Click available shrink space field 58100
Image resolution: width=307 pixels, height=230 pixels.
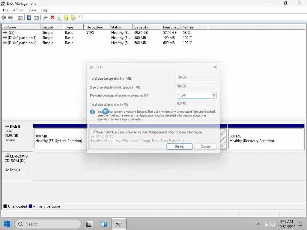(197, 87)
